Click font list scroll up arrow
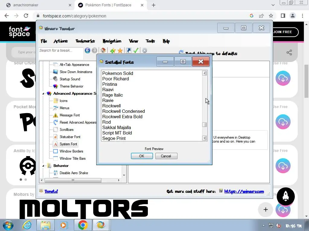This screenshot has width=309, height=231. tap(204, 73)
